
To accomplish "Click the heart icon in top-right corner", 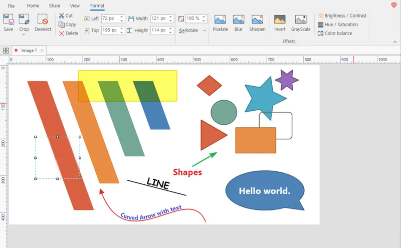I will click(393, 5).
